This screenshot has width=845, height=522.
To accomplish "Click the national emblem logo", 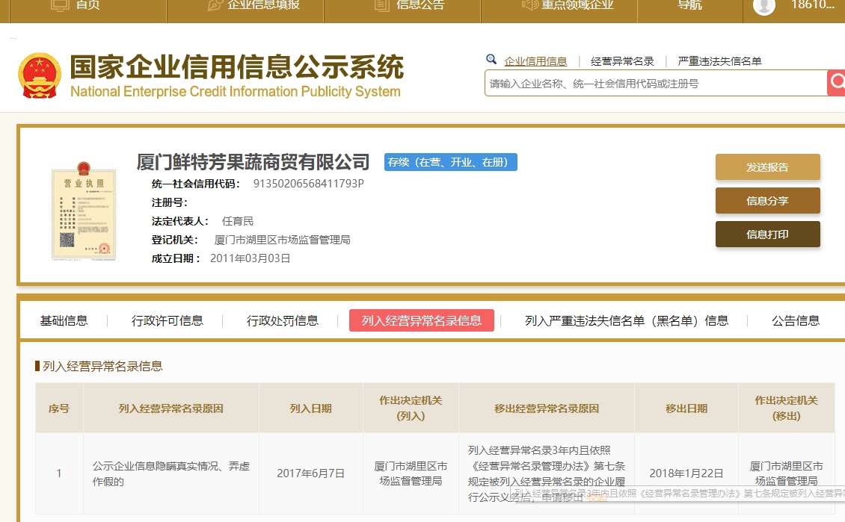I will [40, 76].
